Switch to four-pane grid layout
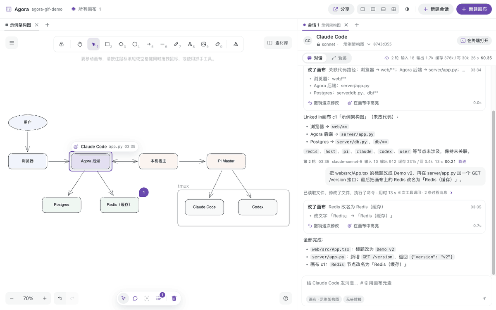This screenshot has width=496, height=310. (x=394, y=9)
